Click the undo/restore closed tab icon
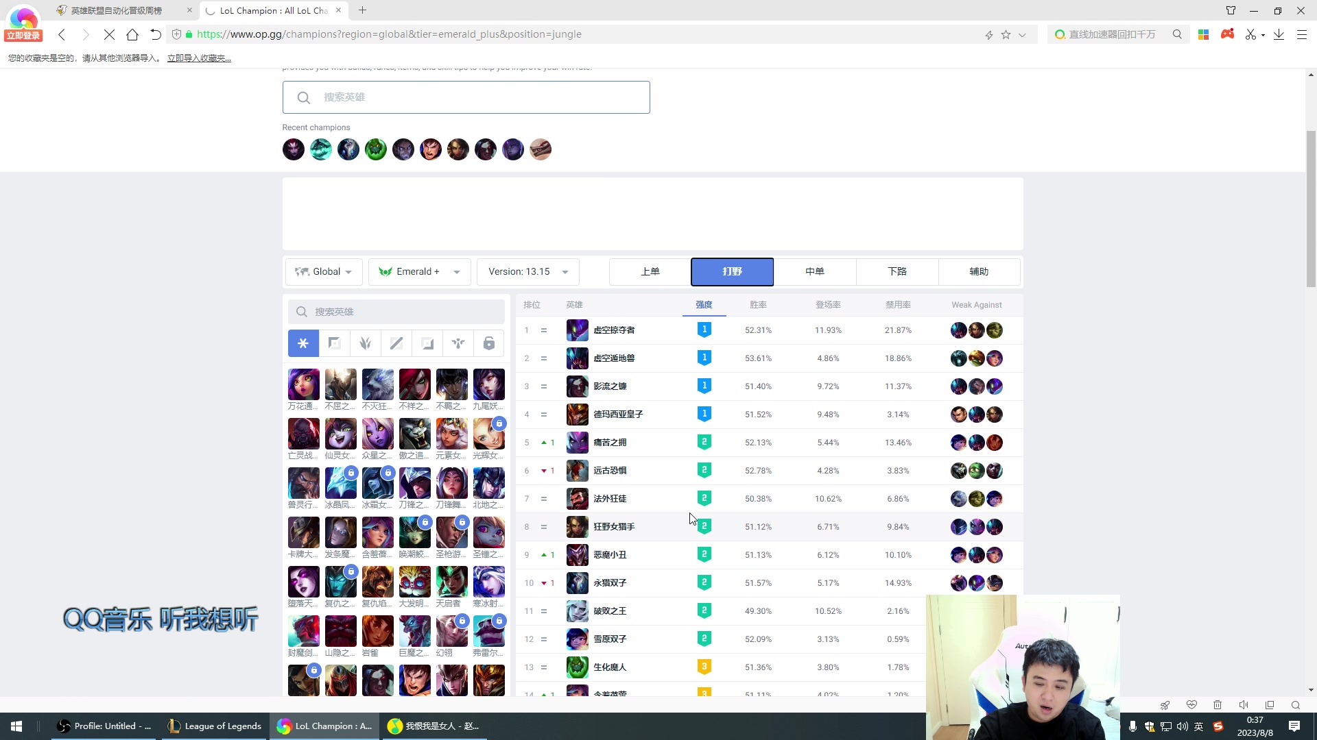The width and height of the screenshot is (1317, 740). point(156,34)
